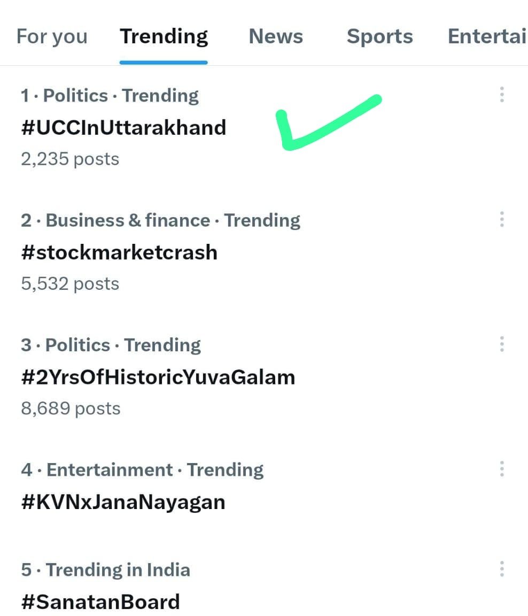The width and height of the screenshot is (528, 616).
Task: Open the Entertainment tab
Action: tap(487, 36)
